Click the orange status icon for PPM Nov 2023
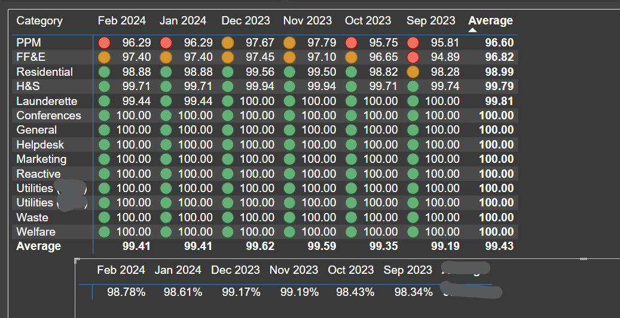 point(289,42)
